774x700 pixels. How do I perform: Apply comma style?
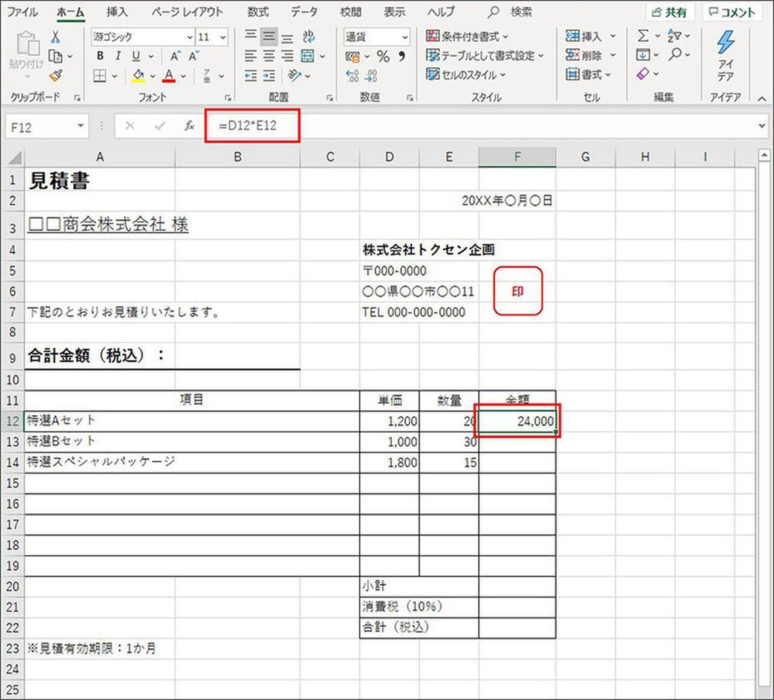(x=401, y=56)
